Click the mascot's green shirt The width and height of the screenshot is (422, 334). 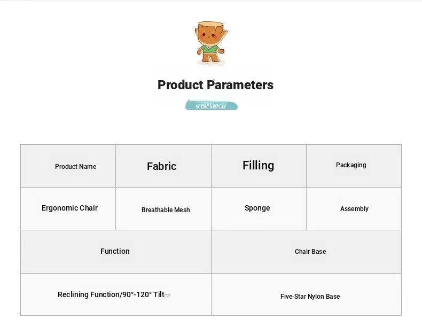[210, 50]
